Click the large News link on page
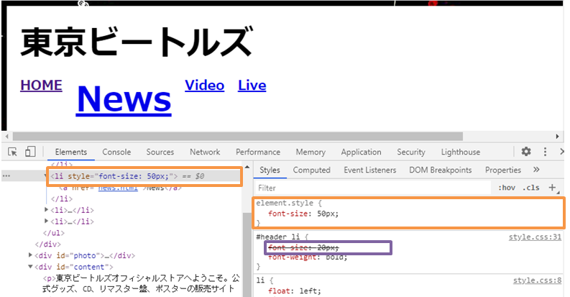Viewport: 570px width, 297px height. click(x=124, y=99)
